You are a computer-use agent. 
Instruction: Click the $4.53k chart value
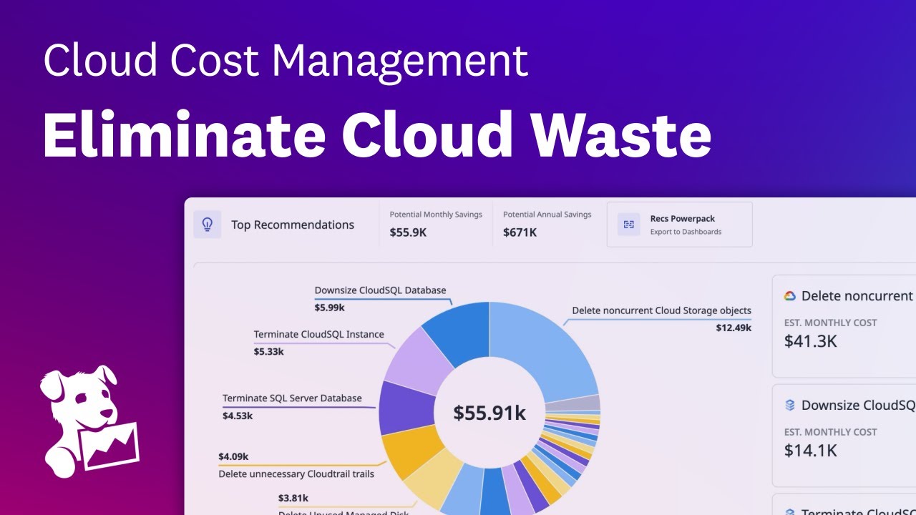[x=238, y=415]
